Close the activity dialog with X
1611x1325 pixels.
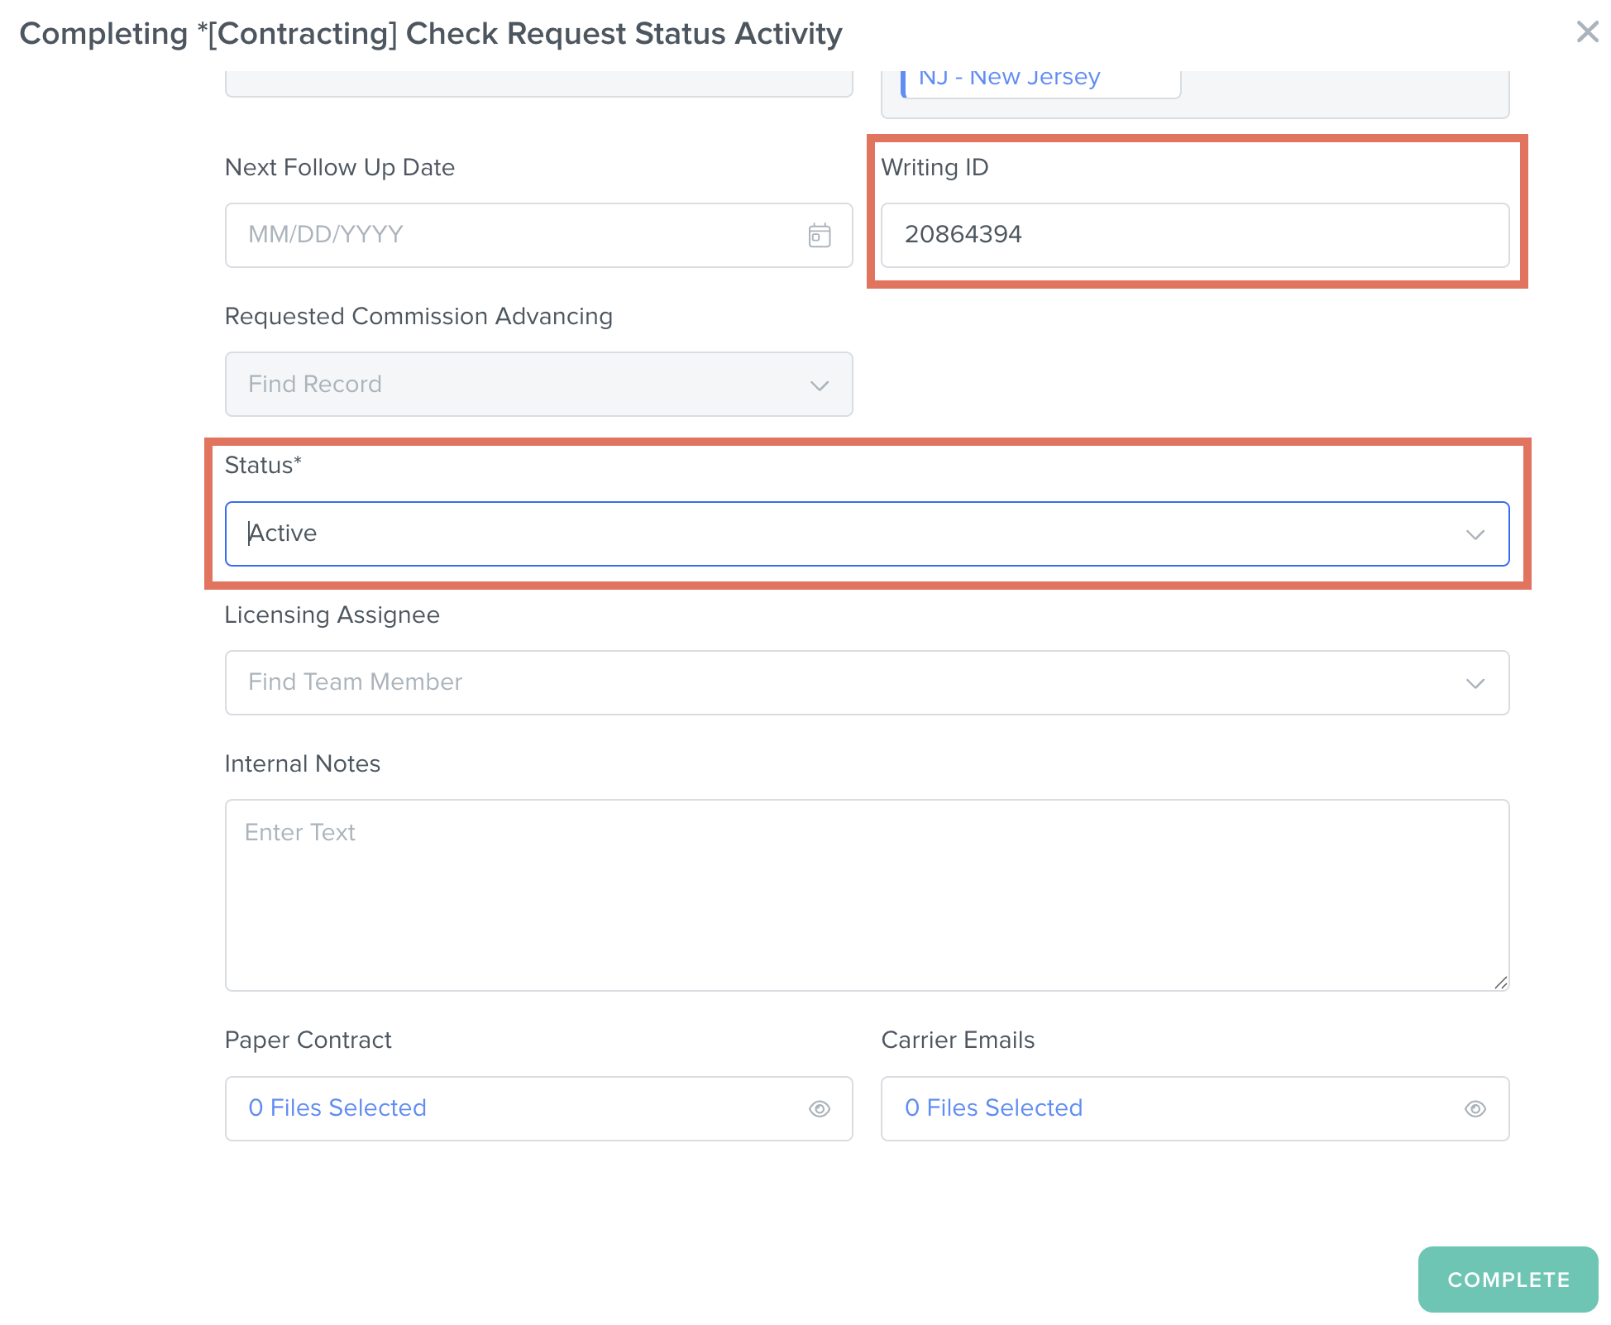(1586, 32)
